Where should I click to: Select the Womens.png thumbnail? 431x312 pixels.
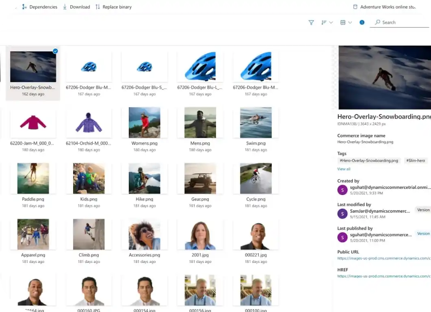tap(144, 123)
